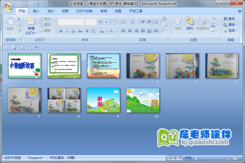Image resolution: width=245 pixels, height=163 pixels.
Task: Select Align Text Right
Action: click(136, 31)
